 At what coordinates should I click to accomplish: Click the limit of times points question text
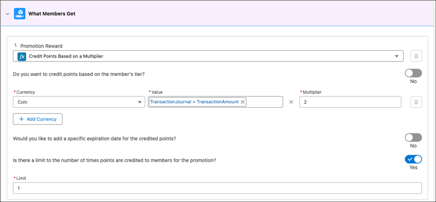click(x=115, y=160)
